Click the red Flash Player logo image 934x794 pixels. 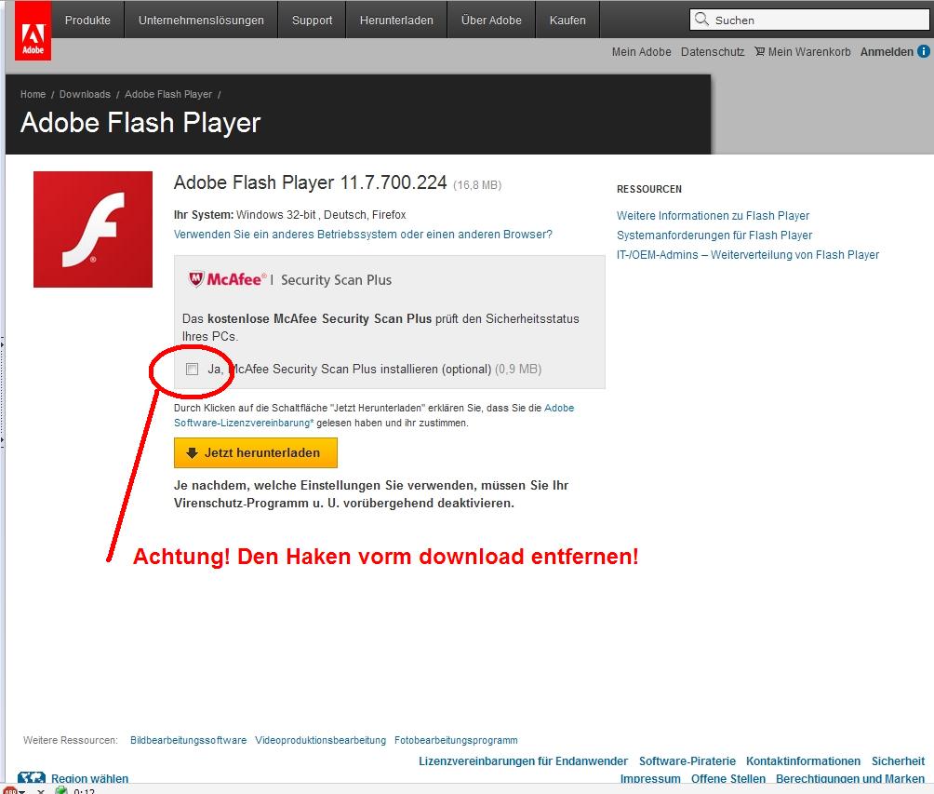pos(93,230)
